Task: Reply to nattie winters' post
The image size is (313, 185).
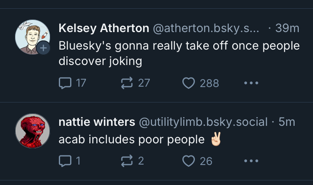Action: [65, 160]
